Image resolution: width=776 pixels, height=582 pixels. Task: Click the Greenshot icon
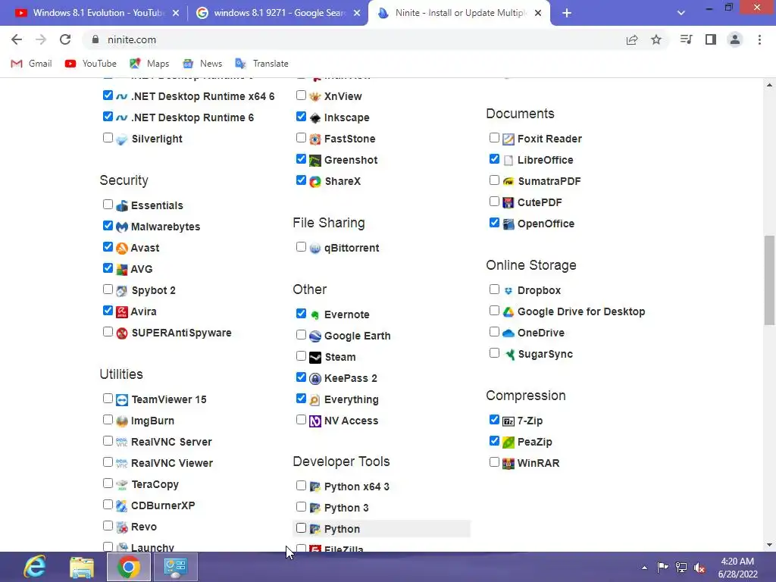coord(315,161)
